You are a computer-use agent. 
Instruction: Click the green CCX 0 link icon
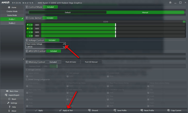tap(184, 22)
